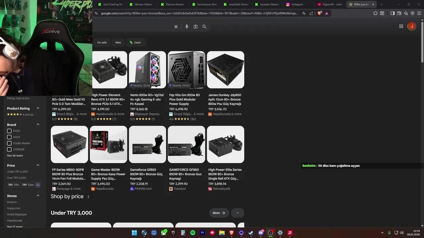Open the browser hamburger menu

419,13
